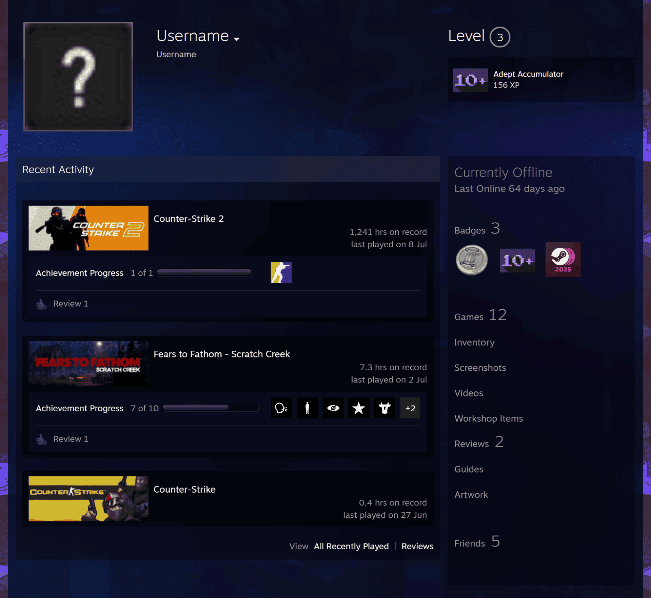Viewport: 651px width, 598px height.
Task: Click the star achievement icon
Action: click(x=359, y=408)
